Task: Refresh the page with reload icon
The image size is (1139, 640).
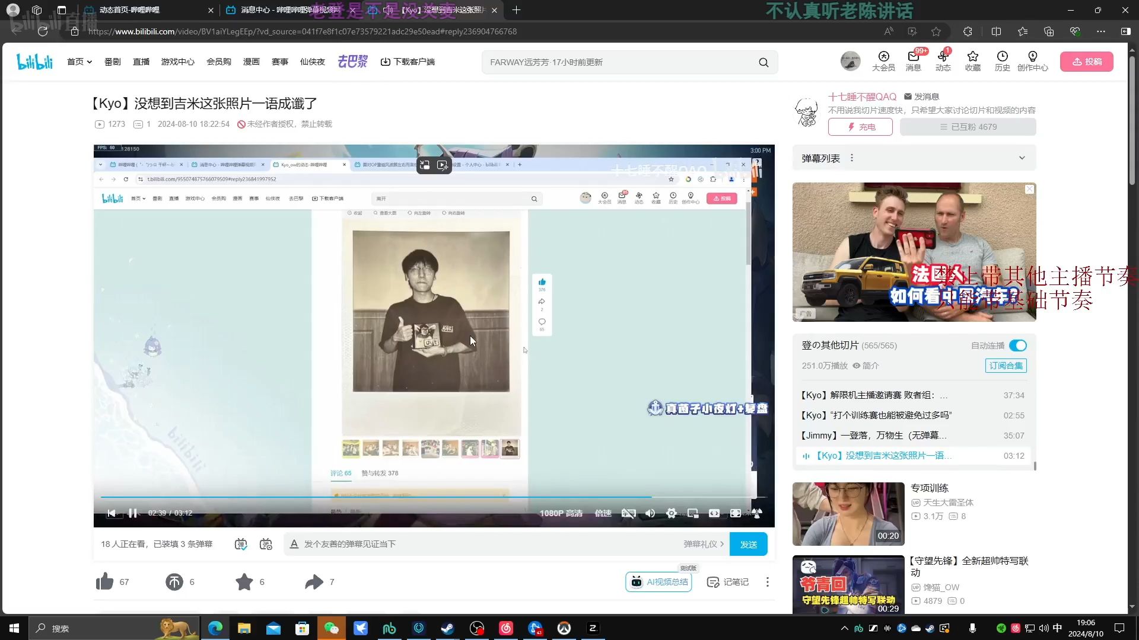Action: coord(43,31)
